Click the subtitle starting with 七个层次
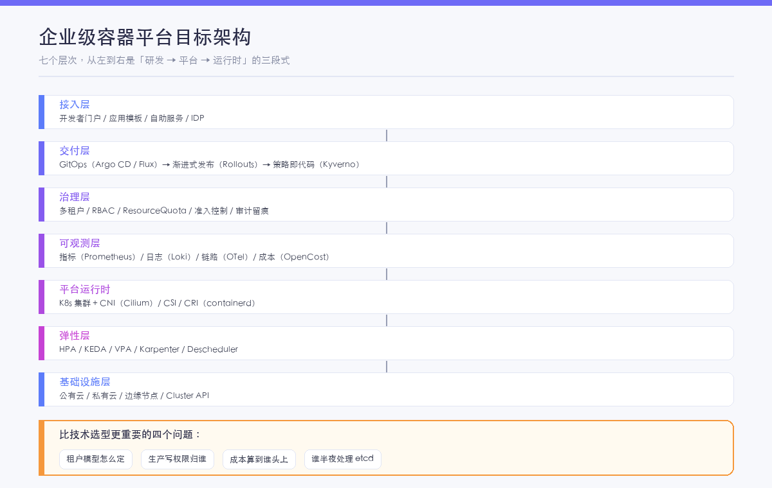Screen dimensions: 772x488 tap(165, 60)
